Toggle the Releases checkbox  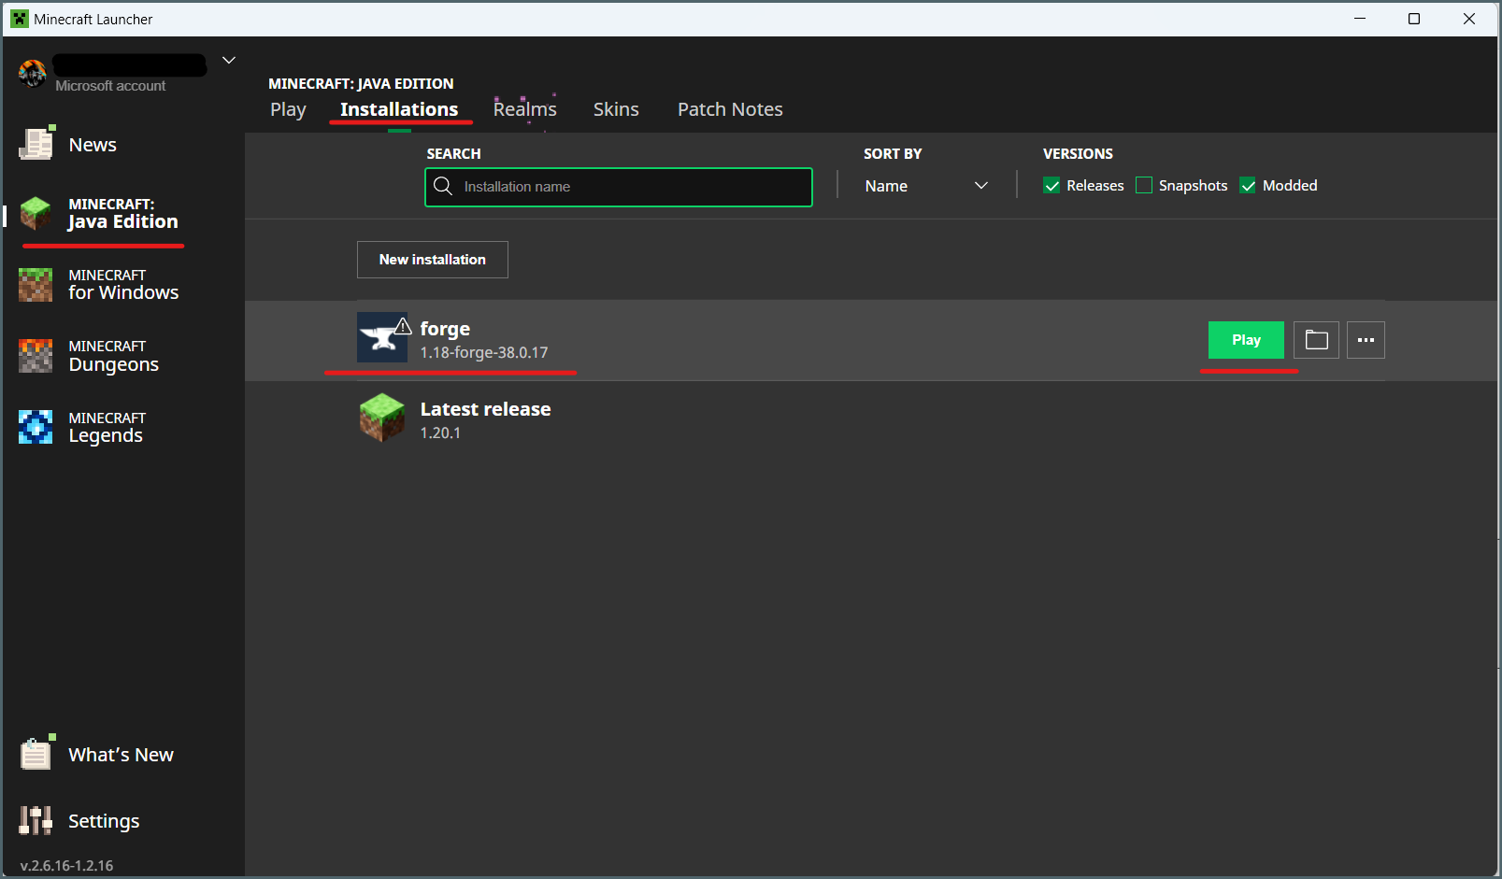1051,185
